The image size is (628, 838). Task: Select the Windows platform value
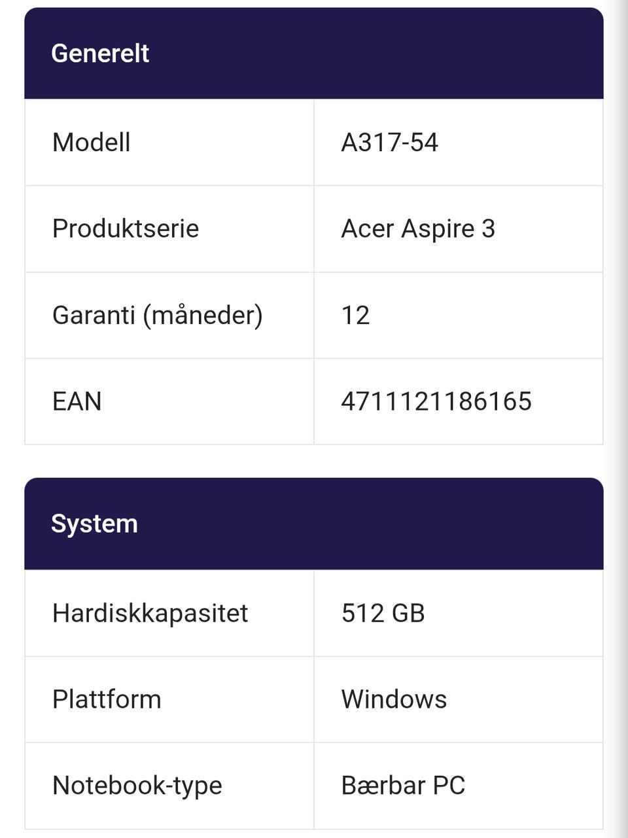point(394,699)
